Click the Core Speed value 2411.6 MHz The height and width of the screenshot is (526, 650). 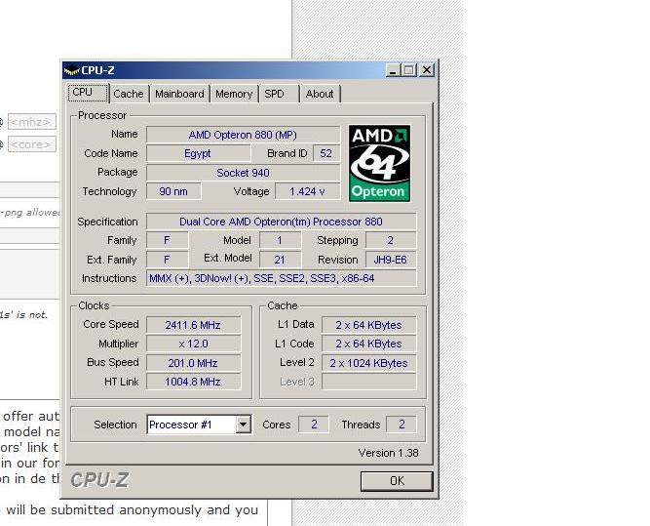coord(193,325)
